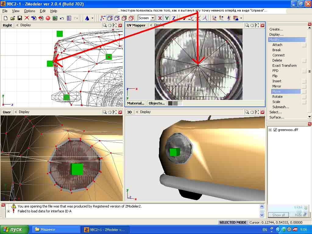Open the Edit menu
Screen dimensions: 312x234
click(x=43, y=11)
